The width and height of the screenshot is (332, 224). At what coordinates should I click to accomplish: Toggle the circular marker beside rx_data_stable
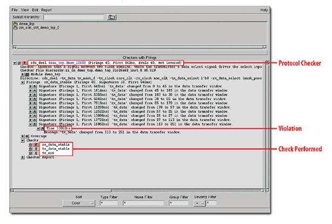pos(31,145)
